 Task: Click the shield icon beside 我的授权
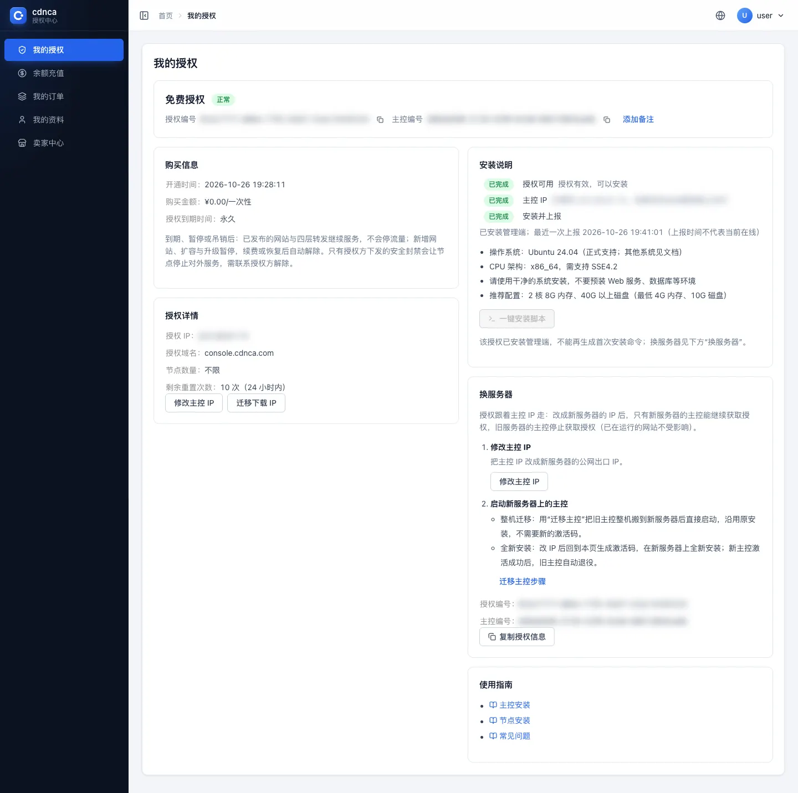(x=22, y=50)
